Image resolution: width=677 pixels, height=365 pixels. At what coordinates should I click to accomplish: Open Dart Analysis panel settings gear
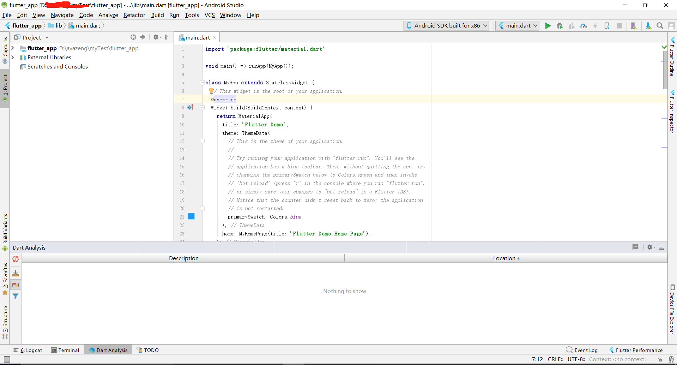coord(651,247)
